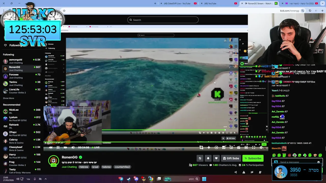
Task: Open emoji picker in chat input
Action: [318, 162]
